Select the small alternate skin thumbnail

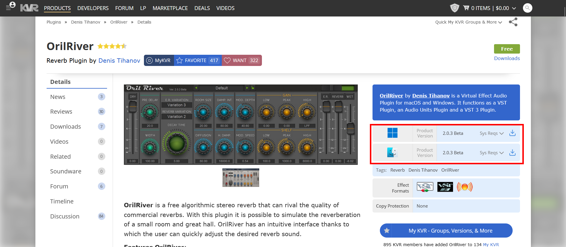click(241, 178)
